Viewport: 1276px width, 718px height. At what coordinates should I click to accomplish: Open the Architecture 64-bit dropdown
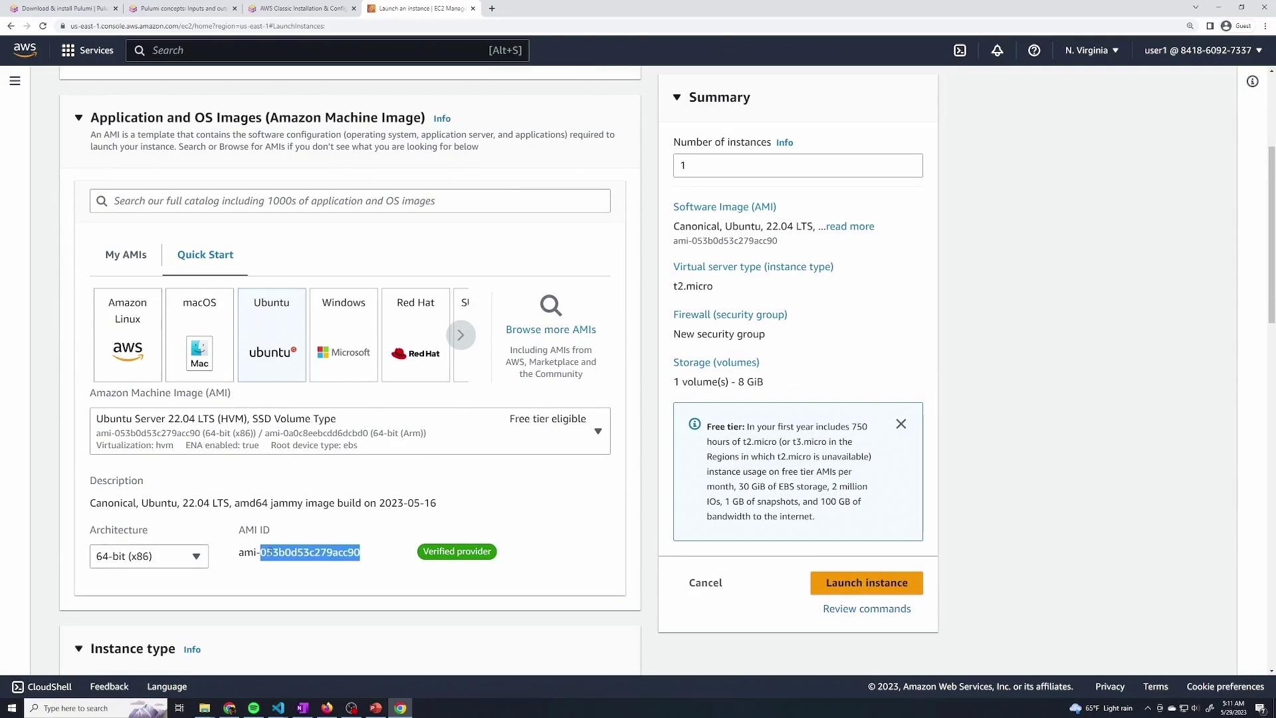pos(149,556)
